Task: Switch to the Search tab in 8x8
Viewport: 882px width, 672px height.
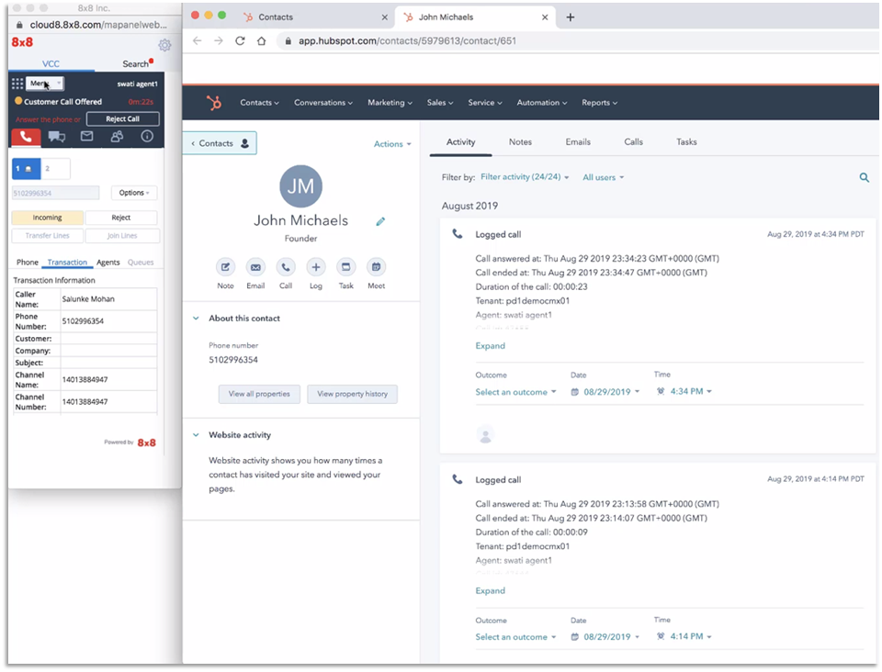Action: (136, 63)
